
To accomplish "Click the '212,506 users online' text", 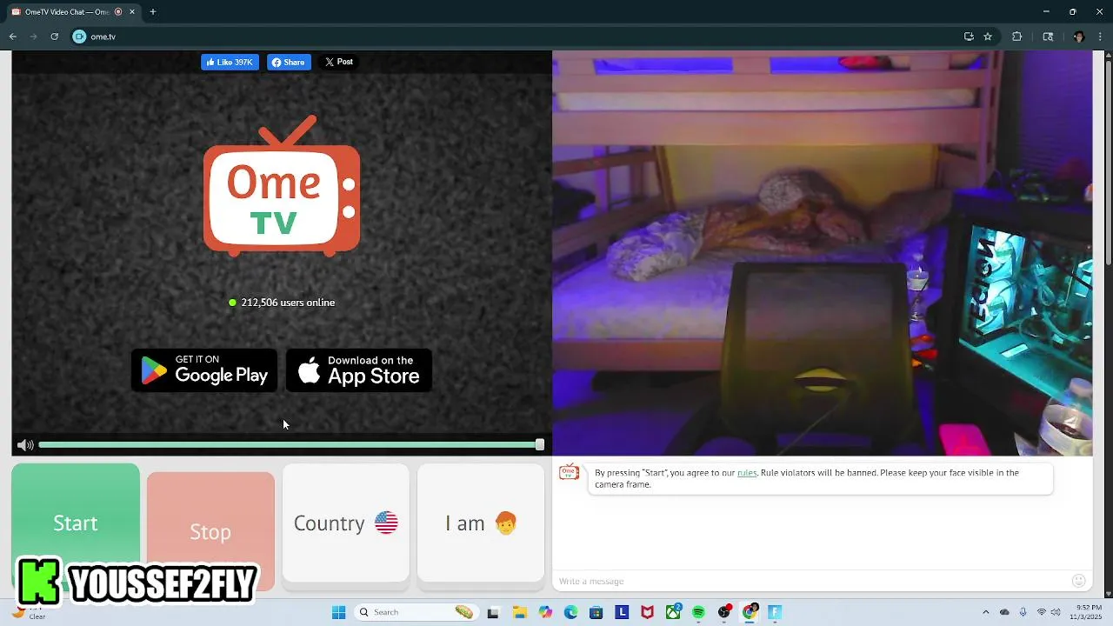I will [288, 303].
